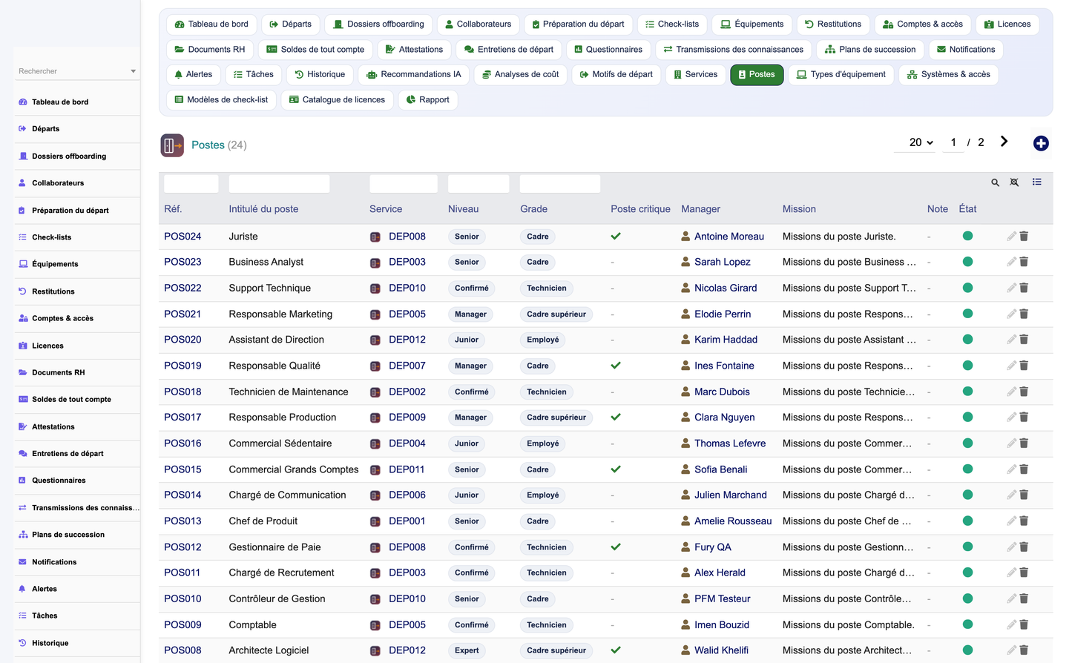Switch to the Services tab
Screen dimensions: 1072x663
695,75
